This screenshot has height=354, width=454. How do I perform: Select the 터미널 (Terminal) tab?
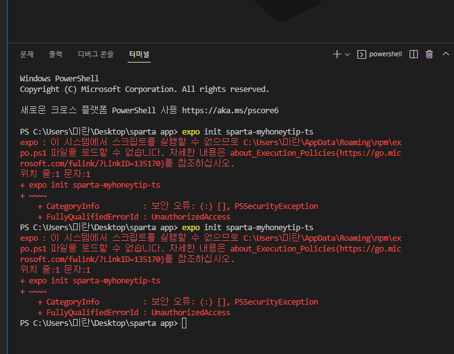(139, 54)
